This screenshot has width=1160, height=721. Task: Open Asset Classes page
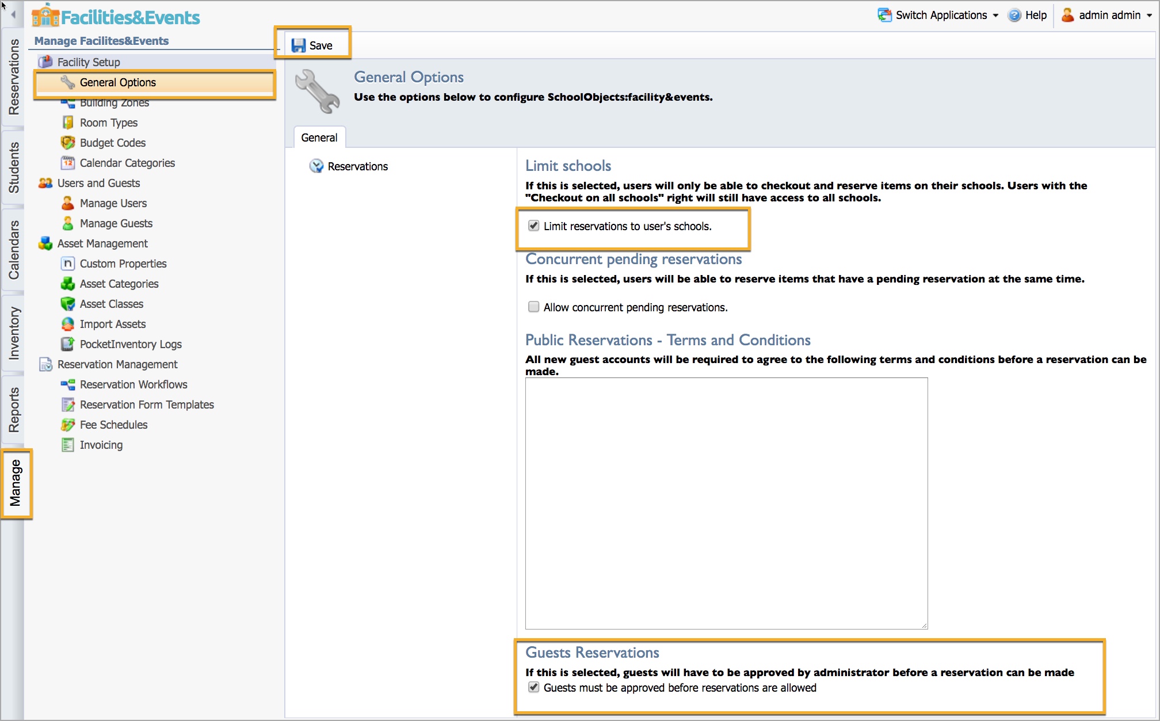[112, 304]
